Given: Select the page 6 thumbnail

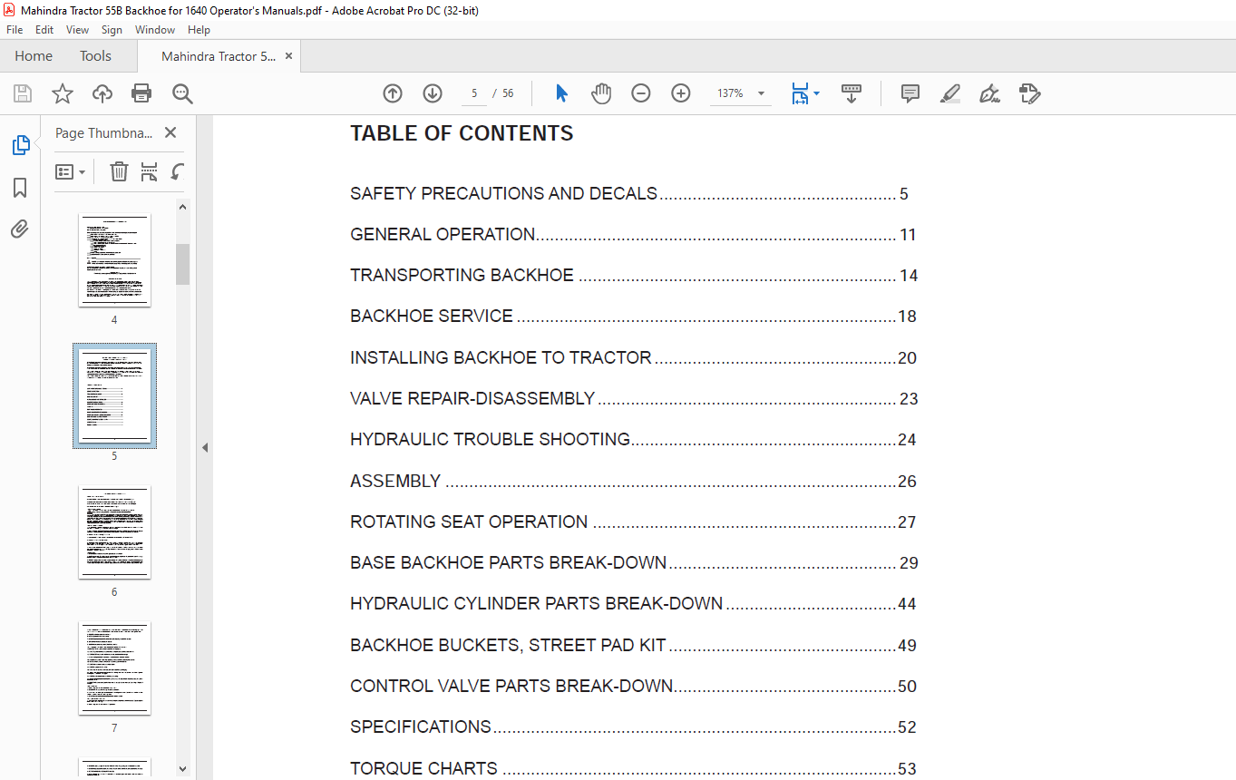Looking at the screenshot, I should (x=114, y=532).
